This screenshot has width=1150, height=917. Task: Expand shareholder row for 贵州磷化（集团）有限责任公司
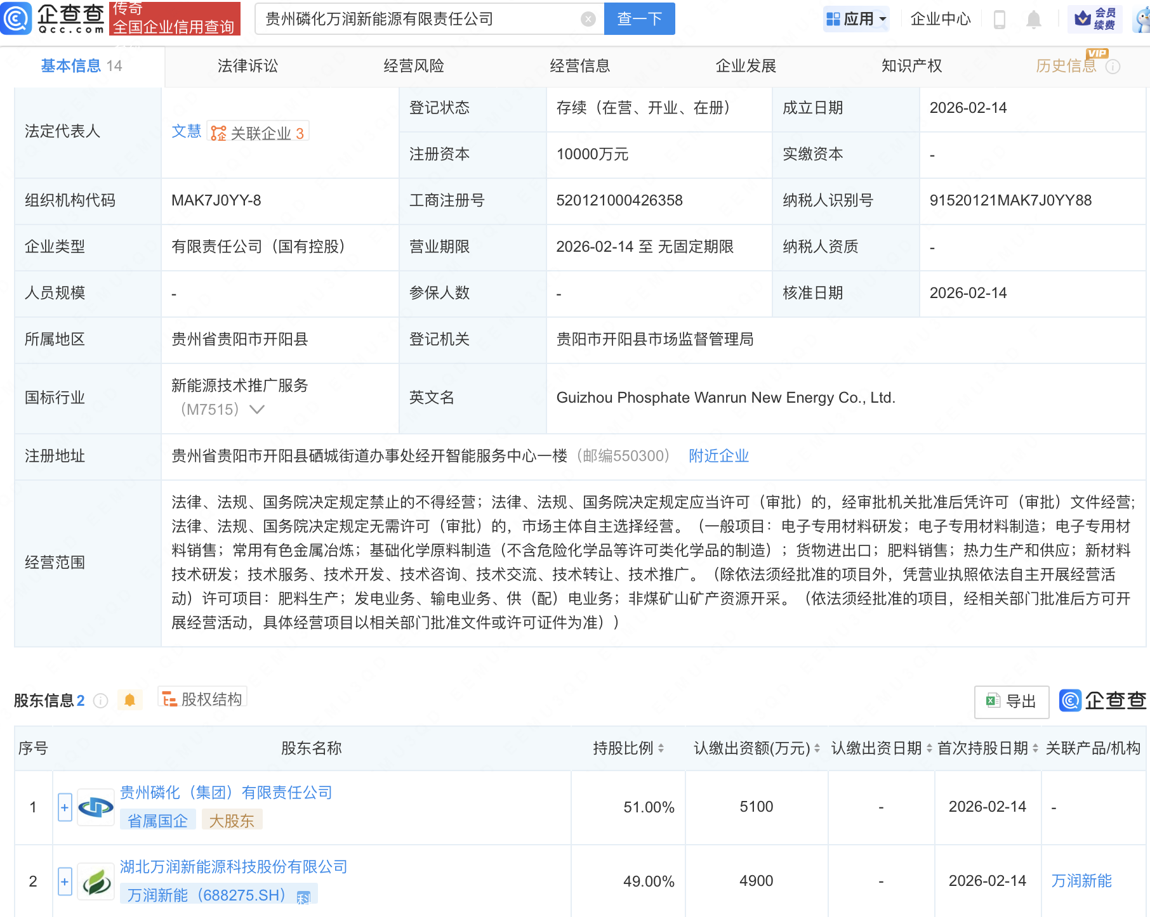(x=64, y=807)
